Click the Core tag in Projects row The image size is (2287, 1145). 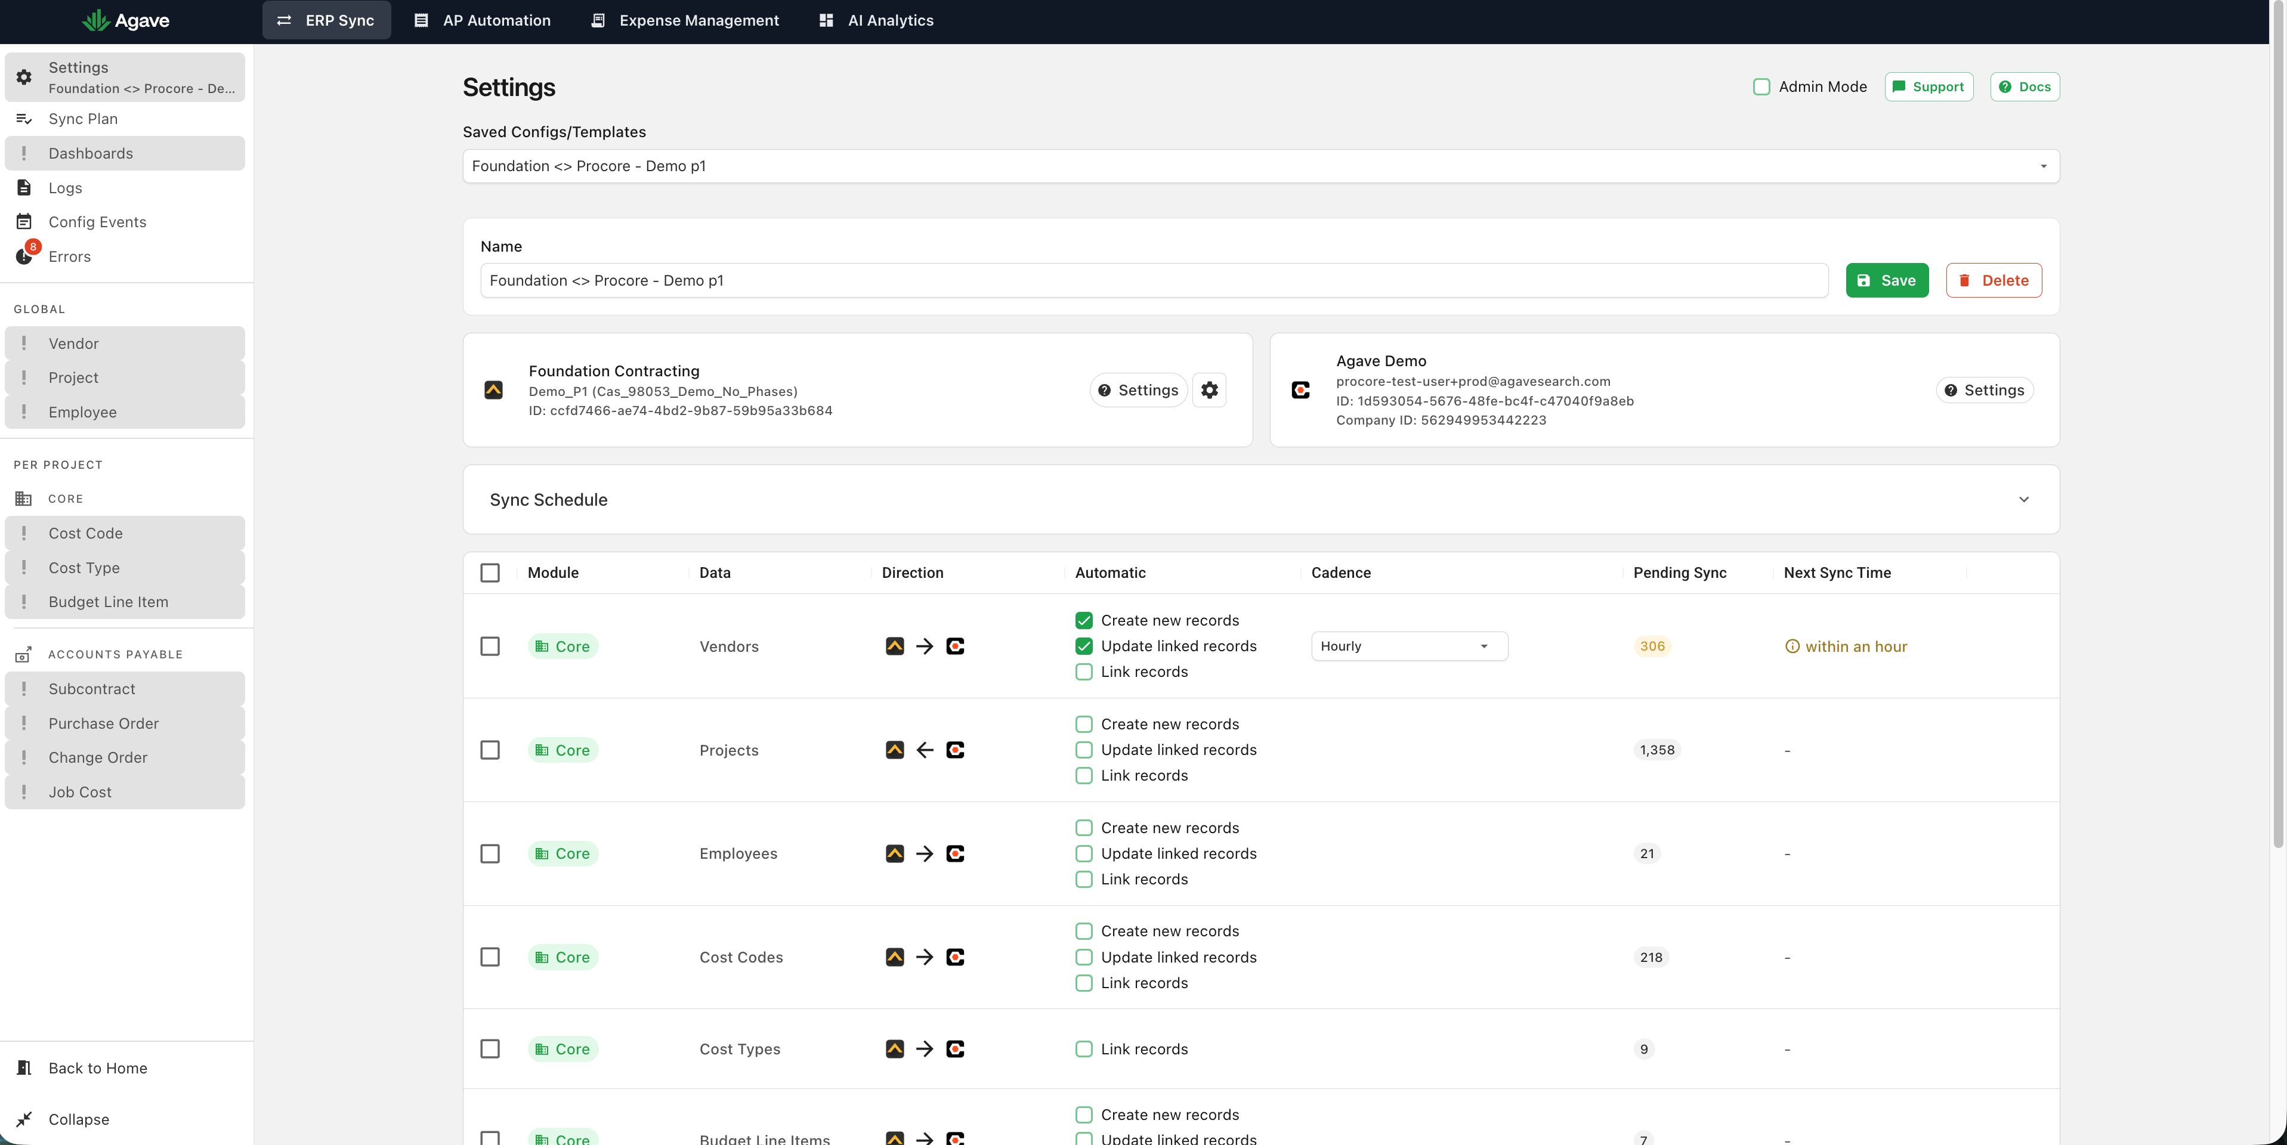tap(563, 750)
